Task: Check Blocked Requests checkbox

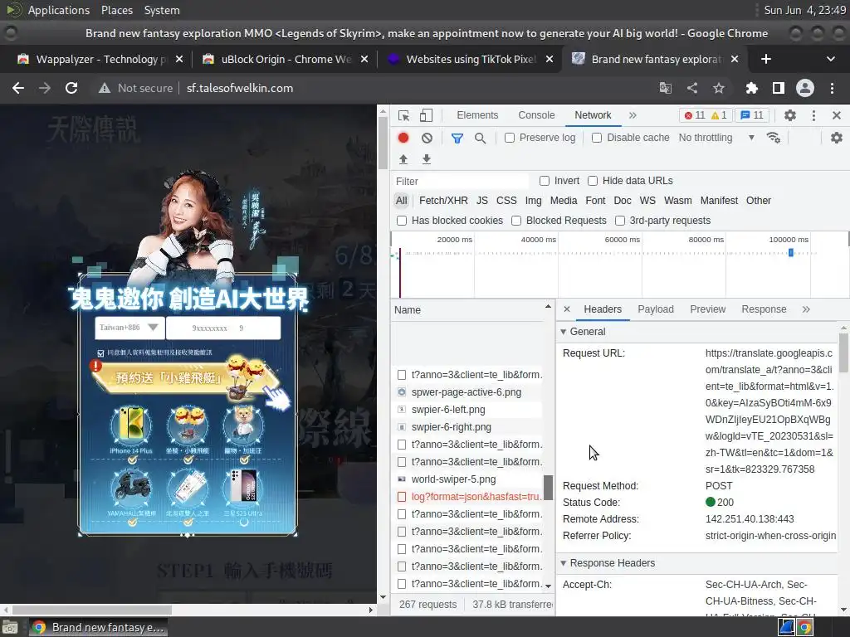Action: click(516, 221)
